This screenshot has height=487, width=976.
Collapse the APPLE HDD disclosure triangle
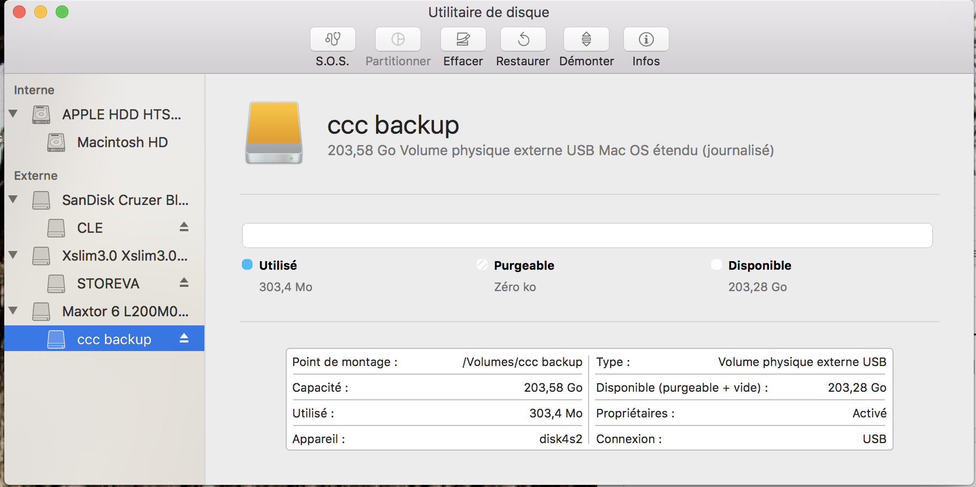pyautogui.click(x=13, y=113)
